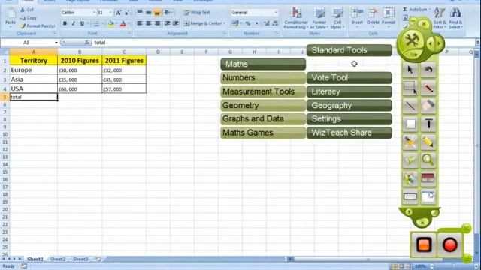This screenshot has width=481, height=270.
Task: Click the Cut scissors icon
Action: (23, 10)
